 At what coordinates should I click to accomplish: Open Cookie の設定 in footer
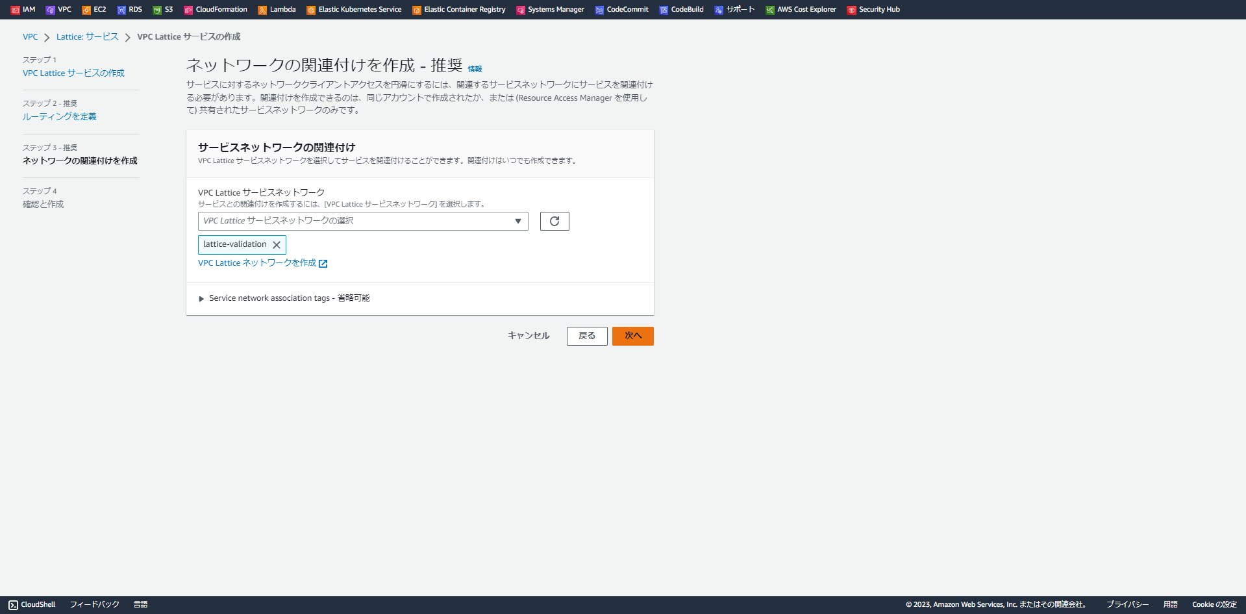[1214, 605]
